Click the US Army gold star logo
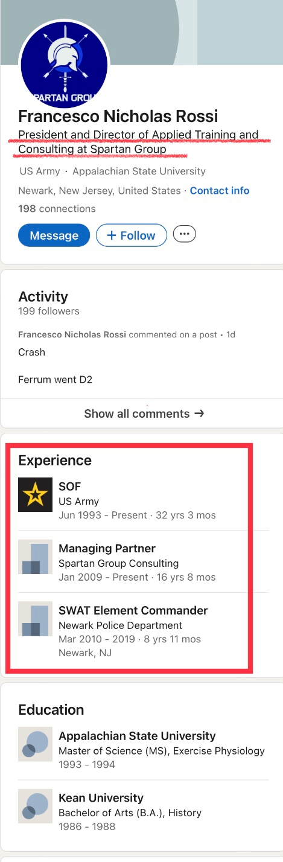 tap(35, 494)
